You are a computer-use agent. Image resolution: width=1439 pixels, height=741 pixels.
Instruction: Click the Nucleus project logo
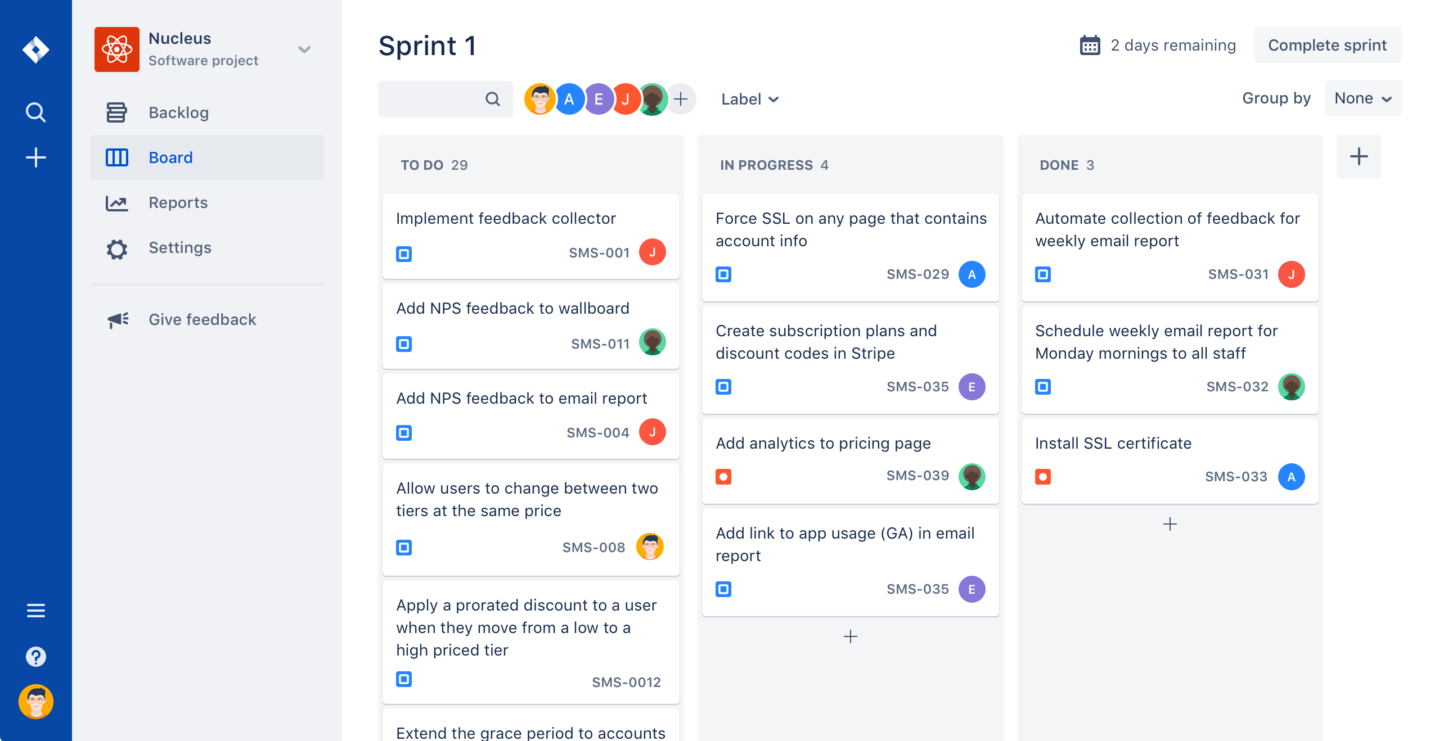click(116, 49)
